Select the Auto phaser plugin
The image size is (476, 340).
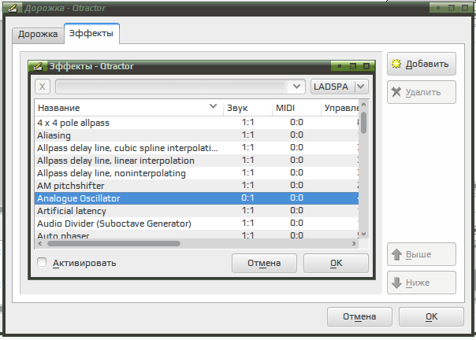pyautogui.click(x=196, y=235)
